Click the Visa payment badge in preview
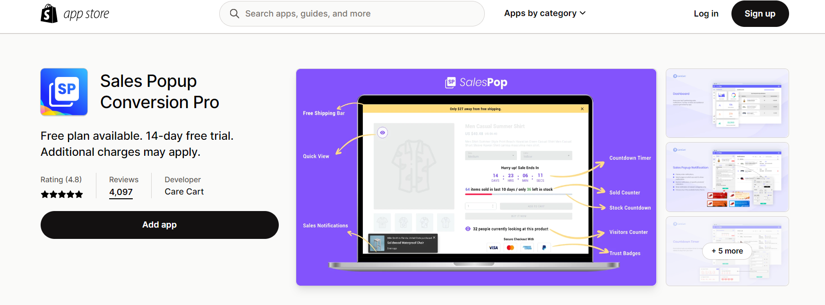The height and width of the screenshot is (305, 825). pyautogui.click(x=494, y=247)
